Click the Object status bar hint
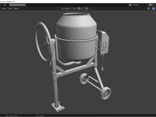The height and width of the screenshot is (117, 156). pos(40,116)
